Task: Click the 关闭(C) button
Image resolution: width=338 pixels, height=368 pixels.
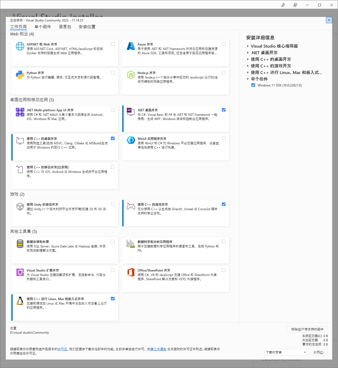Action: tap(318, 352)
